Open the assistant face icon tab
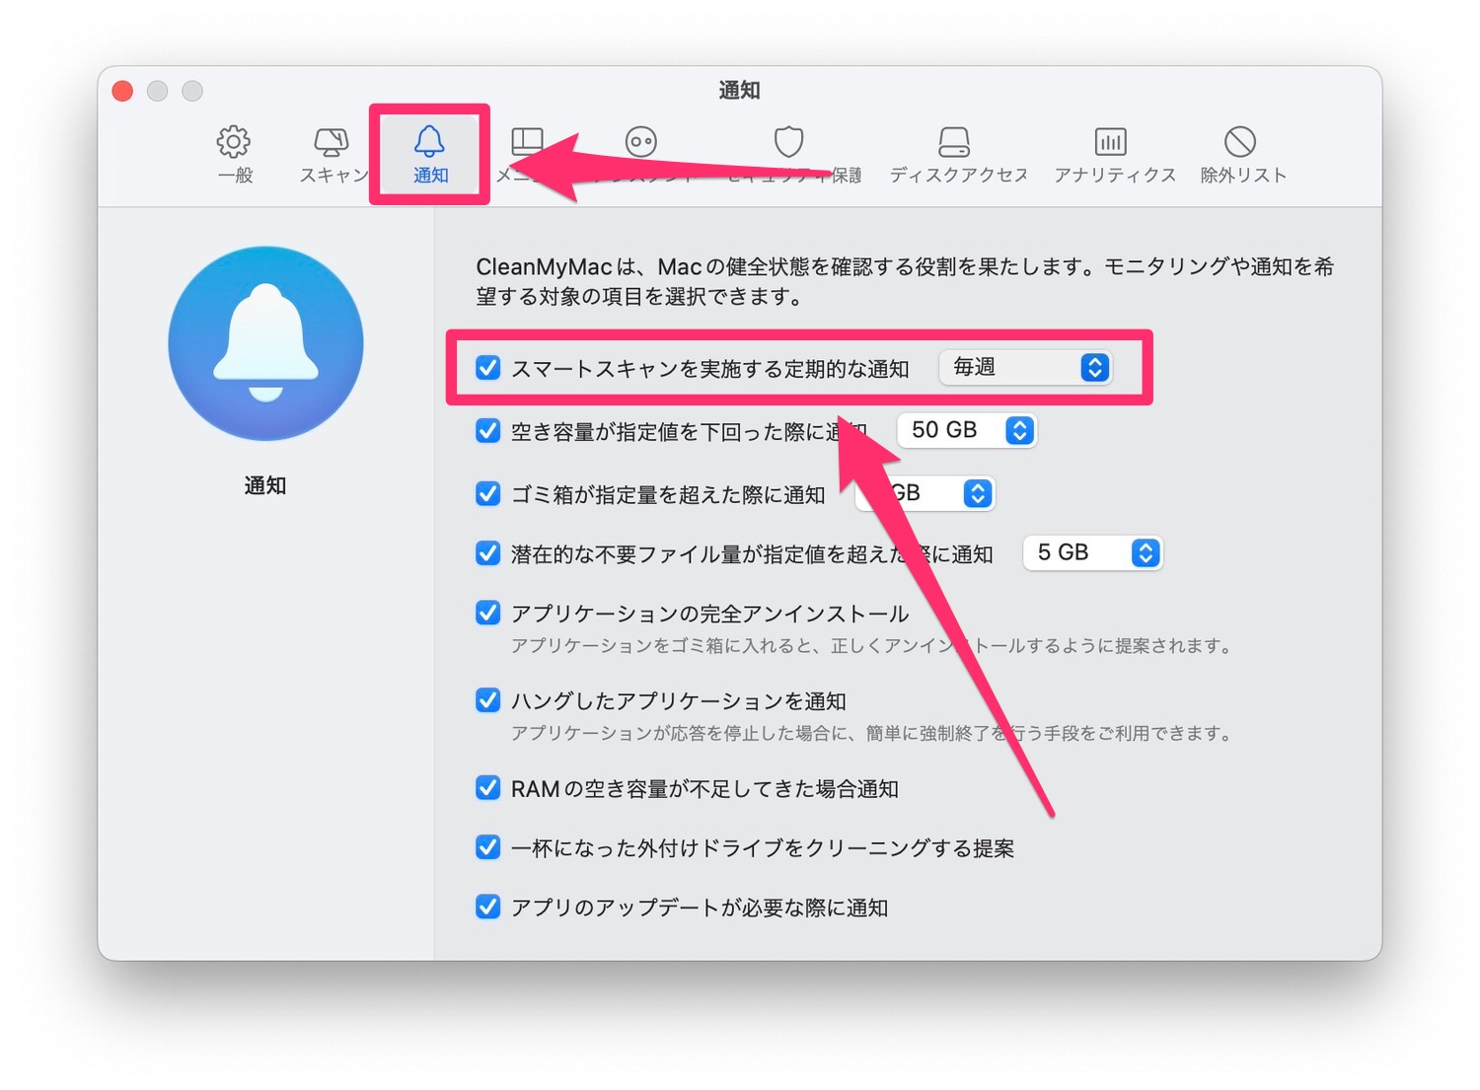1480x1090 pixels. pos(641,142)
